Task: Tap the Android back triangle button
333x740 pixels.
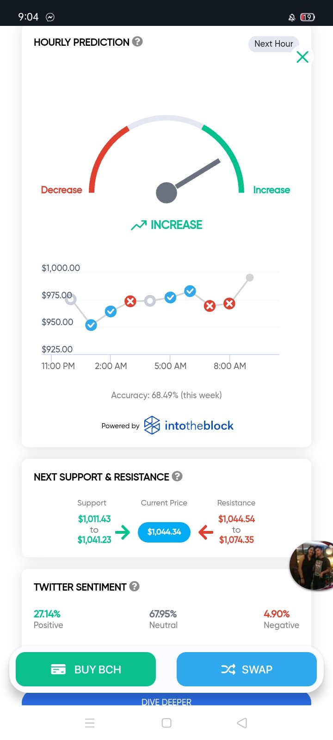Action: tap(242, 723)
